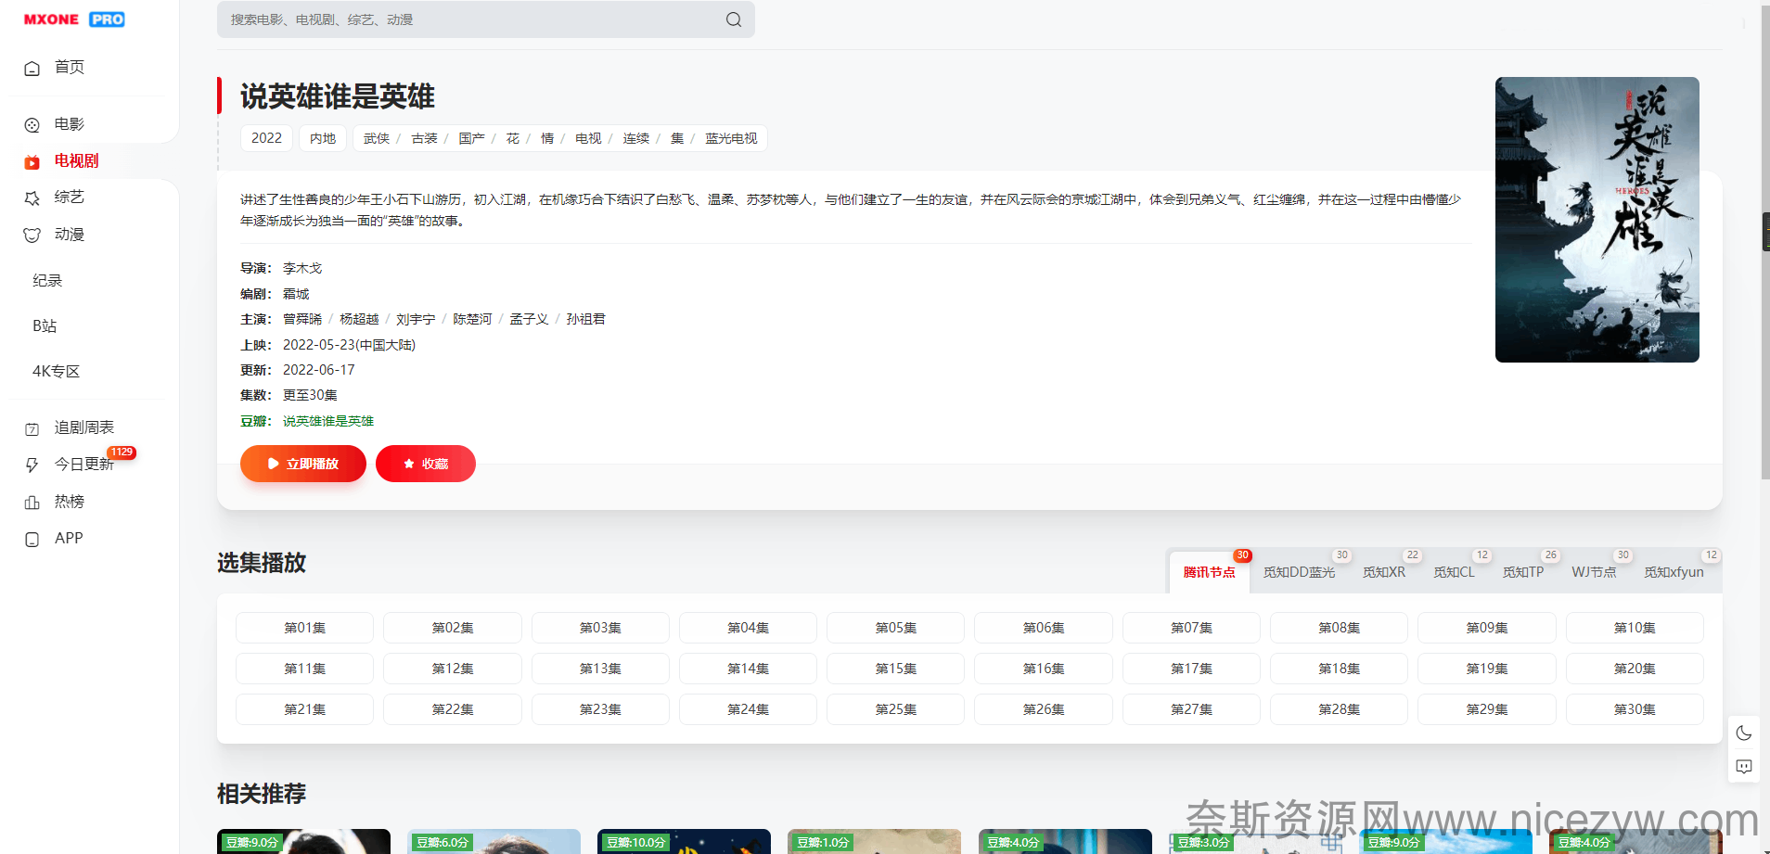Open the 动漫 anime icon in sidebar
Image resolution: width=1770 pixels, height=854 pixels.
(32, 236)
